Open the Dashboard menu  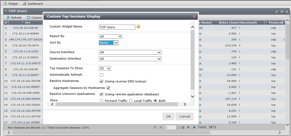point(33,3)
